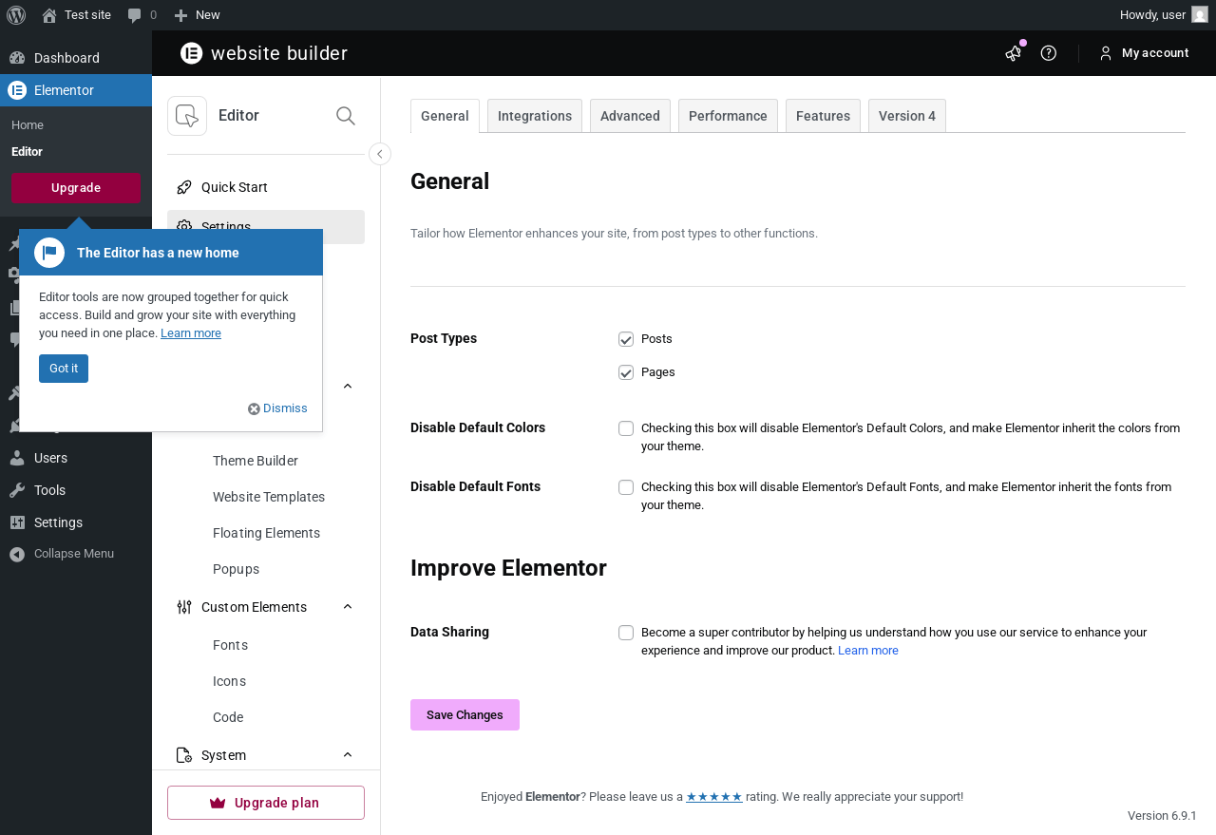The width and height of the screenshot is (1216, 835).
Task: Click the Elementor icon in WordPress menu
Action: [17, 90]
